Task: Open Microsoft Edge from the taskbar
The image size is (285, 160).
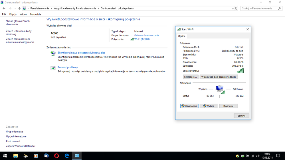Action: coord(67,156)
